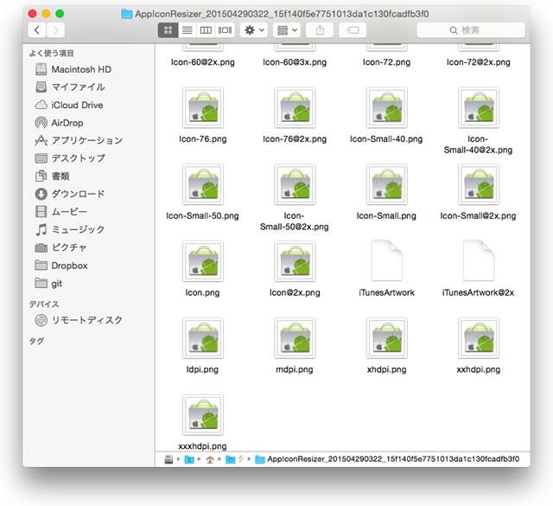The height and width of the screenshot is (506, 553).
Task: Select the Icon-Small.png thumbnail
Action: [387, 184]
